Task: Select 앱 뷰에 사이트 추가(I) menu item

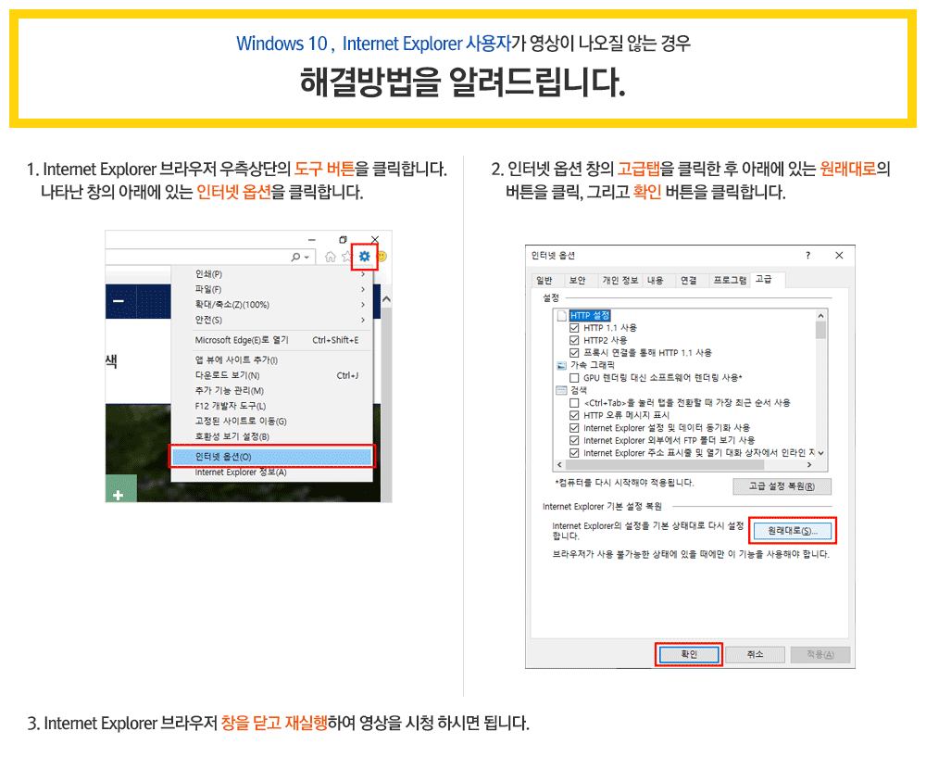Action: coord(272,360)
